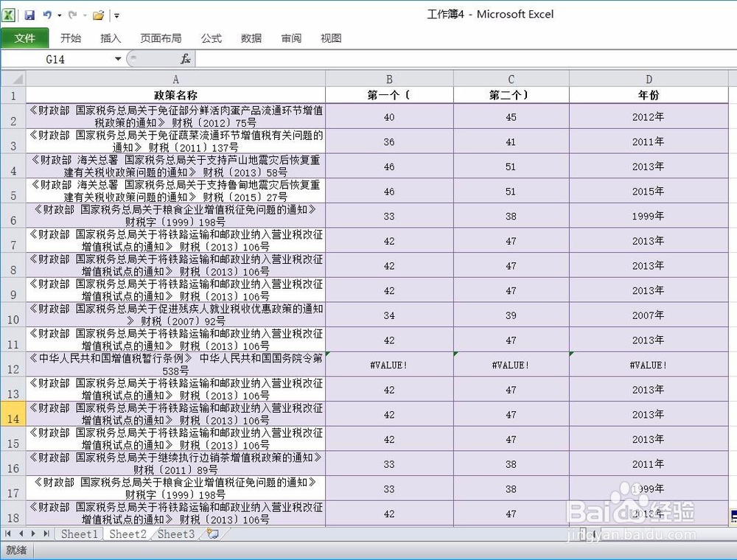
Task: Click the Excel application icon
Action: 8,15
